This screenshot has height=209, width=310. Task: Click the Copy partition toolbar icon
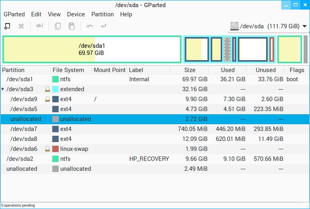pos(58,26)
